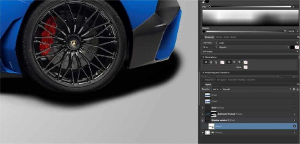This screenshot has width=300, height=144.
Task: Collapse the Shadow version 2 layer
Action: coord(203,120)
